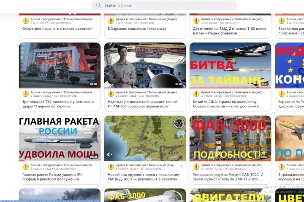Open channel avatar on Главная ракета card
This screenshot has height=202, width=304.
(26, 167)
